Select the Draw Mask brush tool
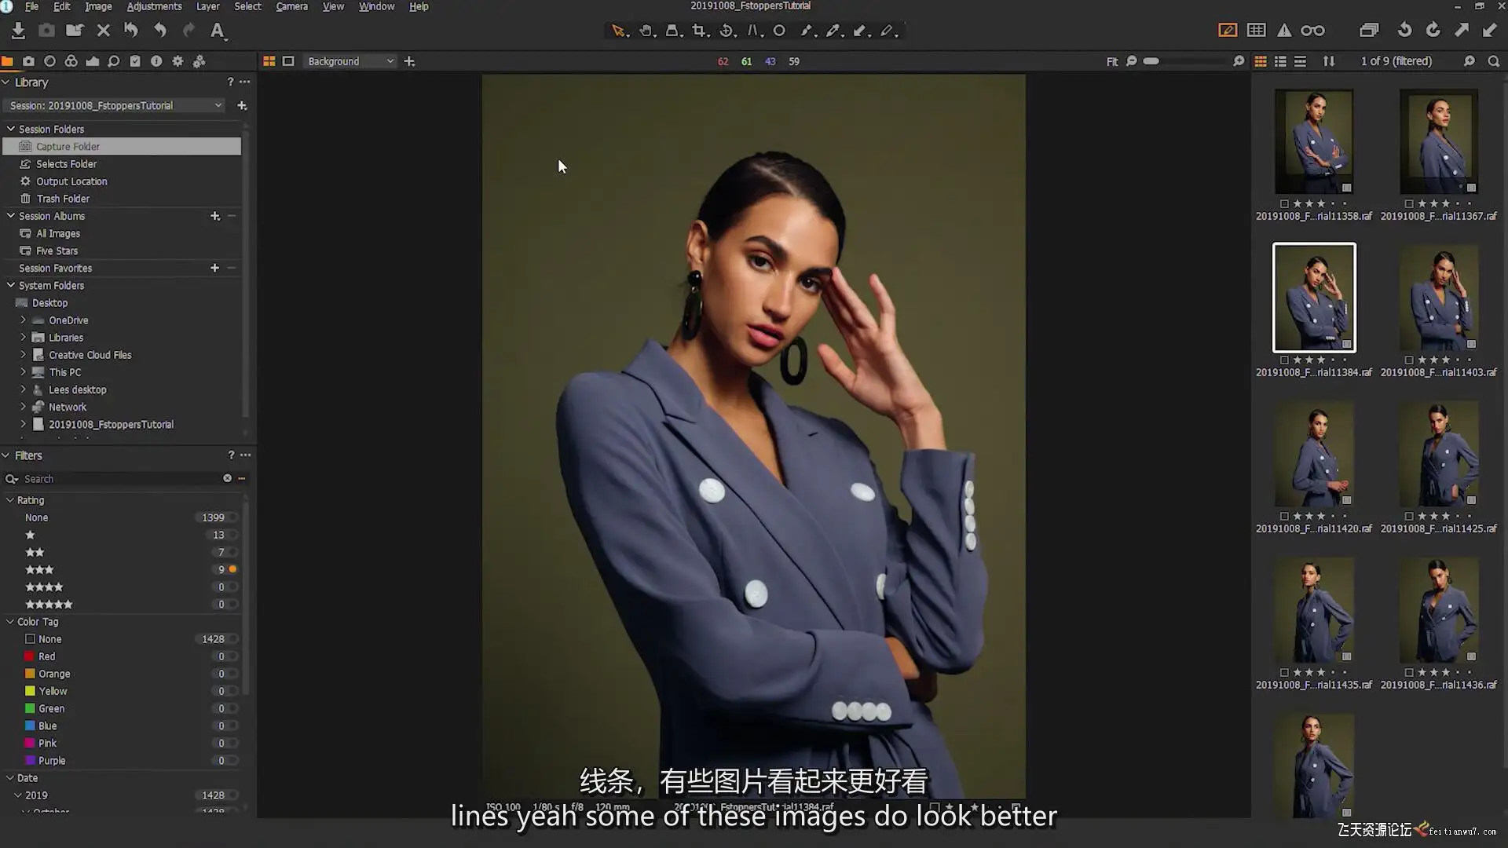Screen dimensions: 1508x848 [x=805, y=31]
